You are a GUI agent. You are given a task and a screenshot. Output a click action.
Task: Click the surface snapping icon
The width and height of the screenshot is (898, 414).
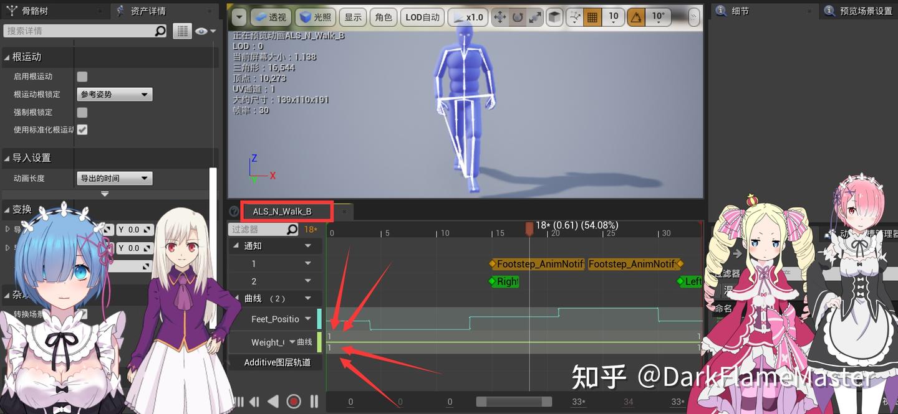(x=575, y=17)
